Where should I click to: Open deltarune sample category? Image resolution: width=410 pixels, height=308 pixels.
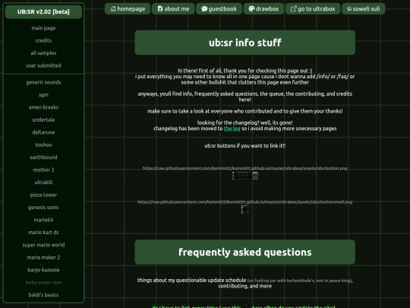click(x=43, y=132)
